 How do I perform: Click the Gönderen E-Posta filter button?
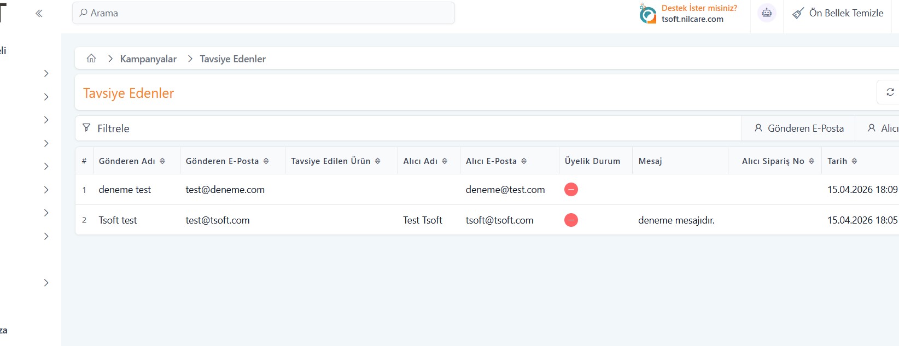[798, 128]
